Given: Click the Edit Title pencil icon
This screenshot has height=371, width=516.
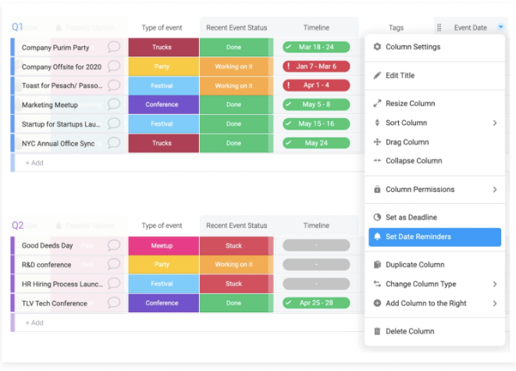Looking at the screenshot, I should click(x=378, y=76).
